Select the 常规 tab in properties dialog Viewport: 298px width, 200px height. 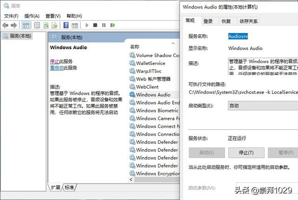pos(190,20)
